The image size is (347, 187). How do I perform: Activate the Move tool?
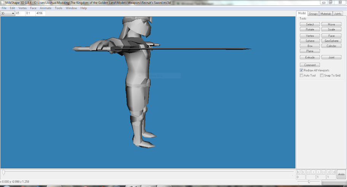[x=331, y=24]
